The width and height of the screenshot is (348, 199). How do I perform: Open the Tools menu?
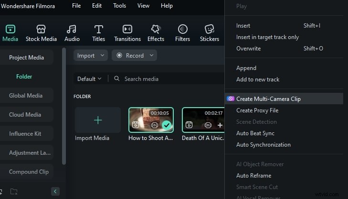click(x=119, y=6)
